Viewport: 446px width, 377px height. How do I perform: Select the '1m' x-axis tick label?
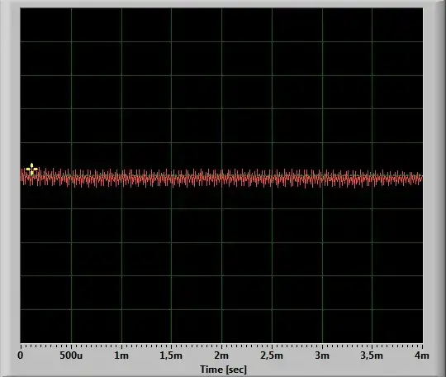click(121, 356)
